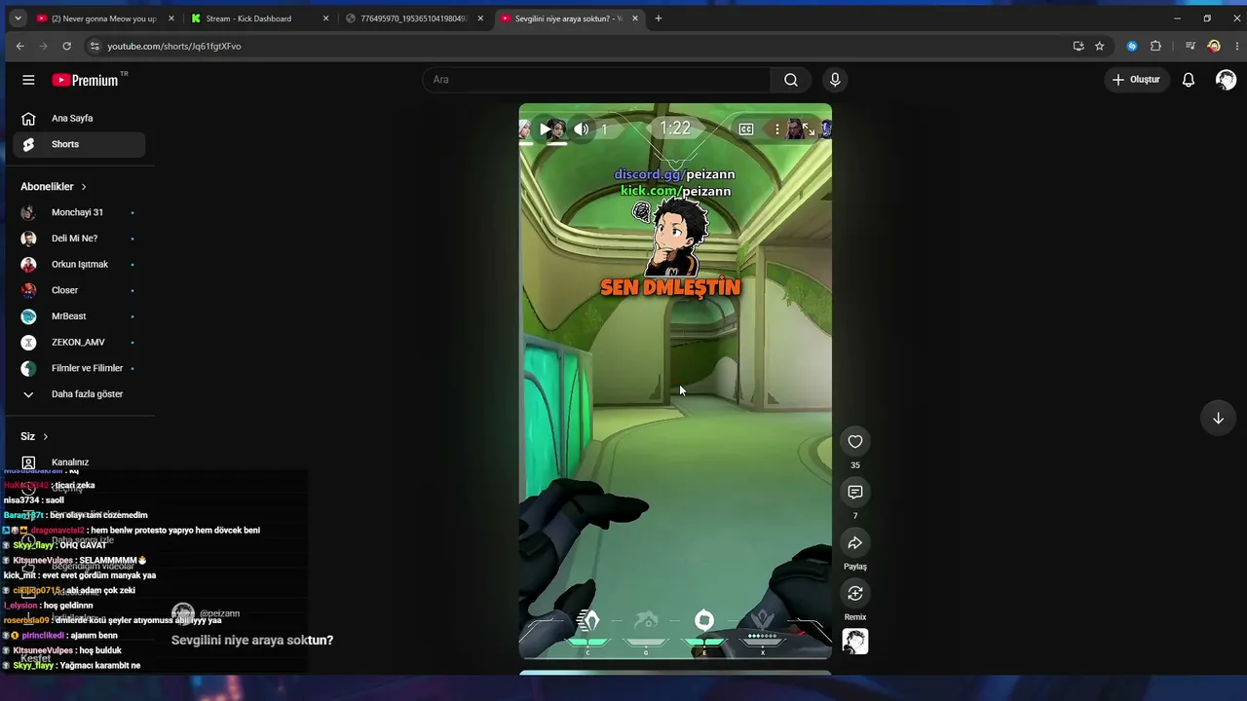
Task: Open the short's three-dot options menu
Action: point(776,129)
